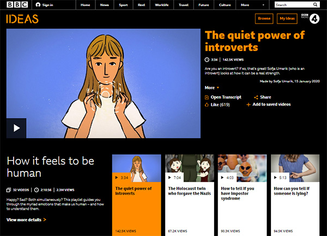The width and height of the screenshot is (327, 236).
Task: Click the thumbs-up Like icon
Action: click(x=207, y=104)
